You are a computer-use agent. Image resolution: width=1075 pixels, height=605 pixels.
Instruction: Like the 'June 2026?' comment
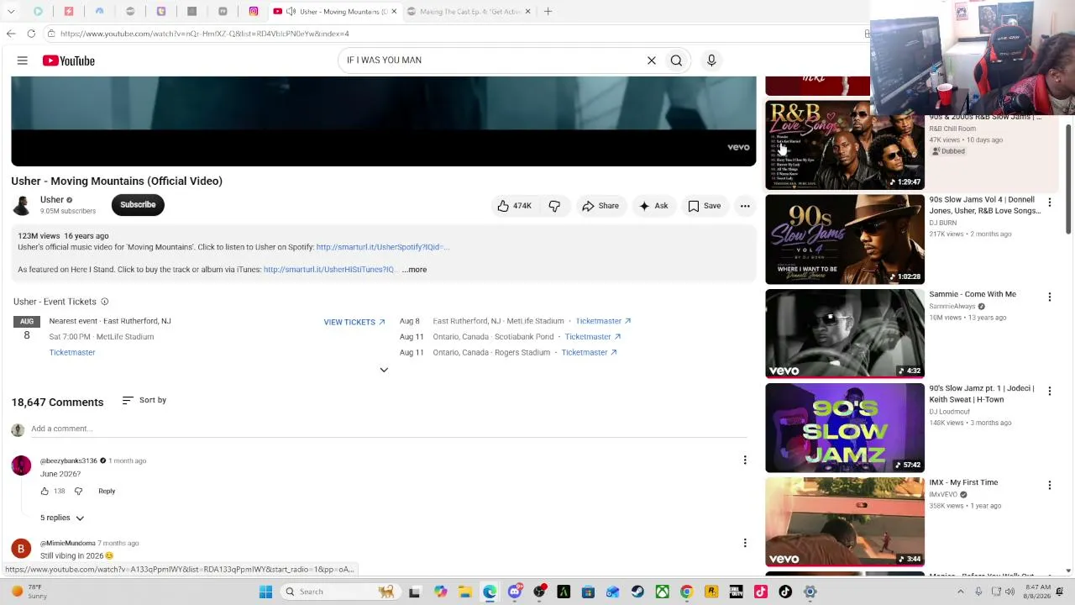click(45, 492)
